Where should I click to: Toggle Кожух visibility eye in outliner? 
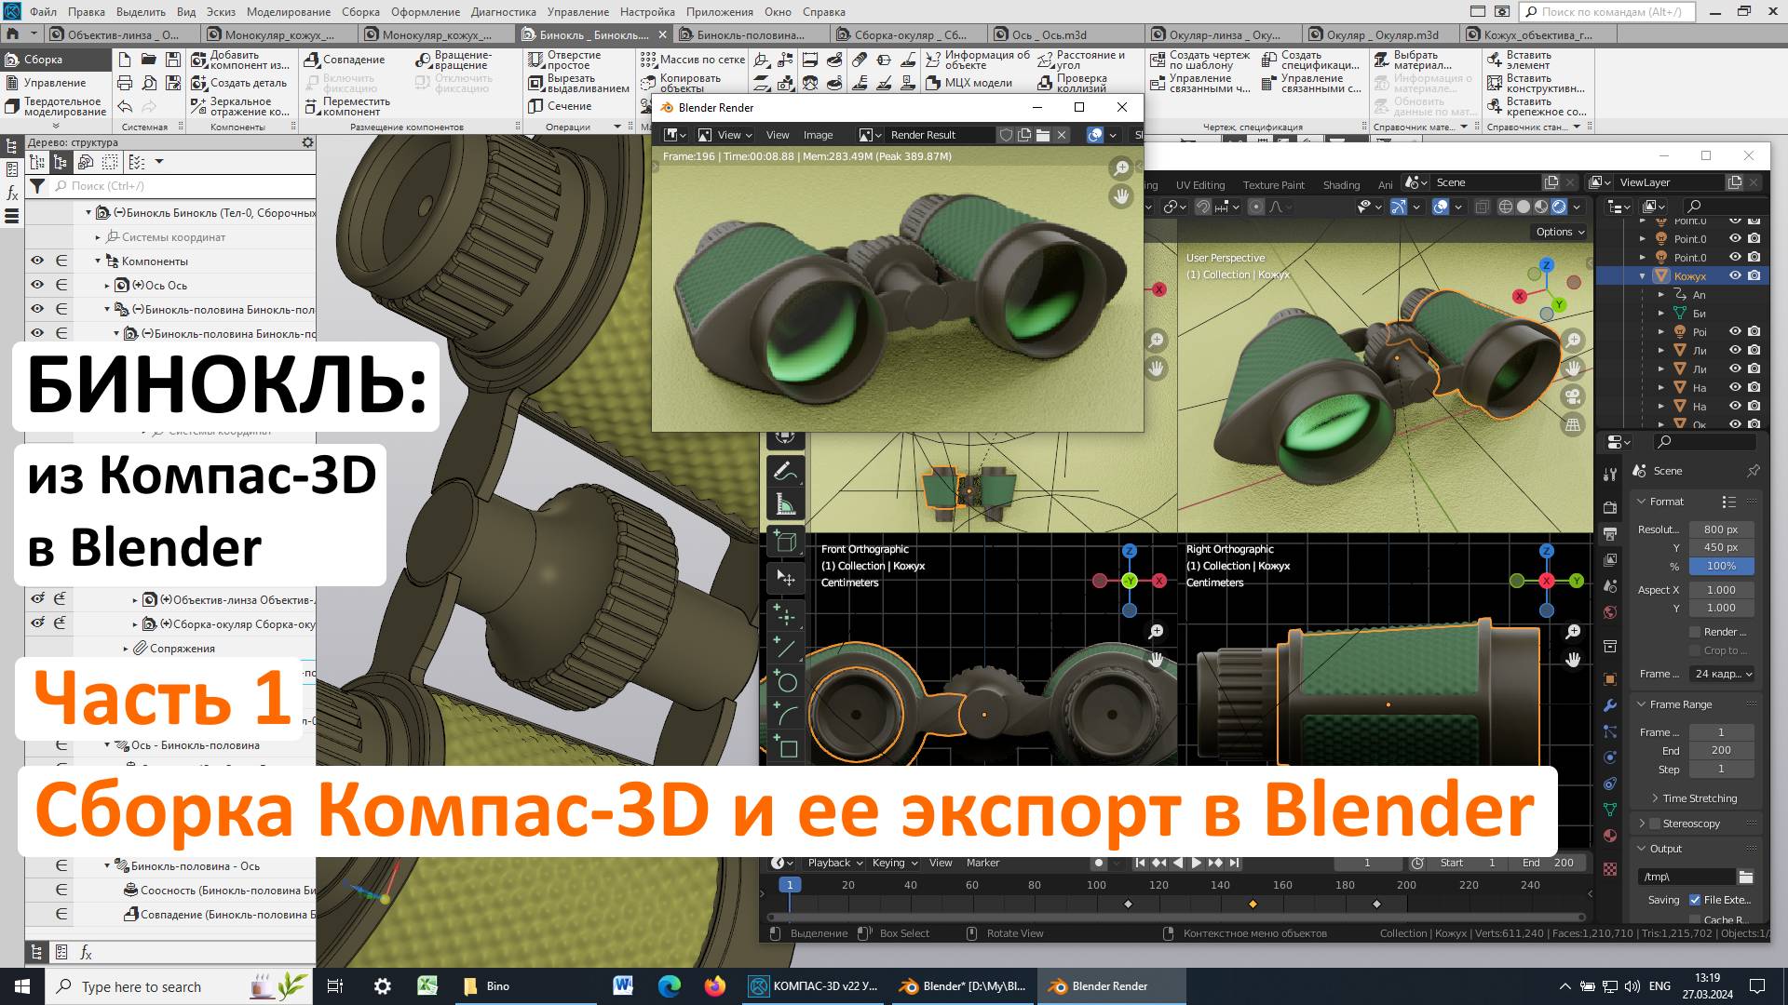pos(1735,275)
